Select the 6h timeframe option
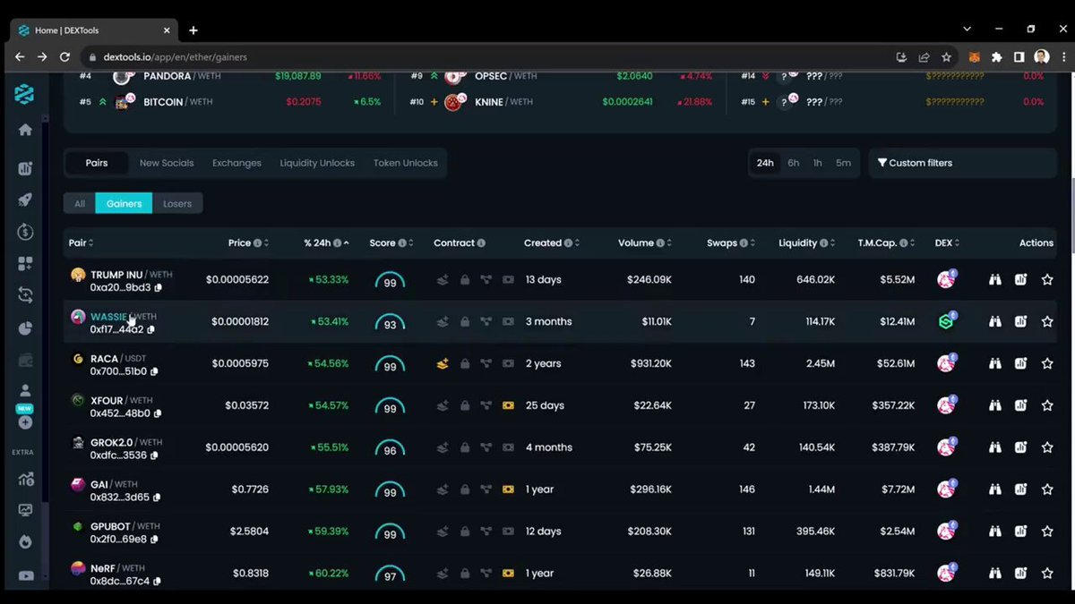 click(x=793, y=163)
